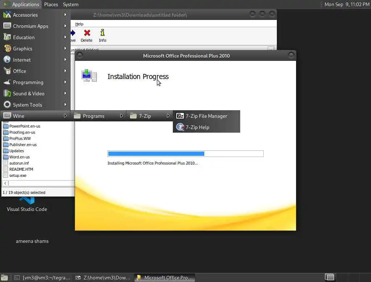Expand the System Tools submenu arrow
Image resolution: width=371 pixels, height=282 pixels.
[65, 104]
